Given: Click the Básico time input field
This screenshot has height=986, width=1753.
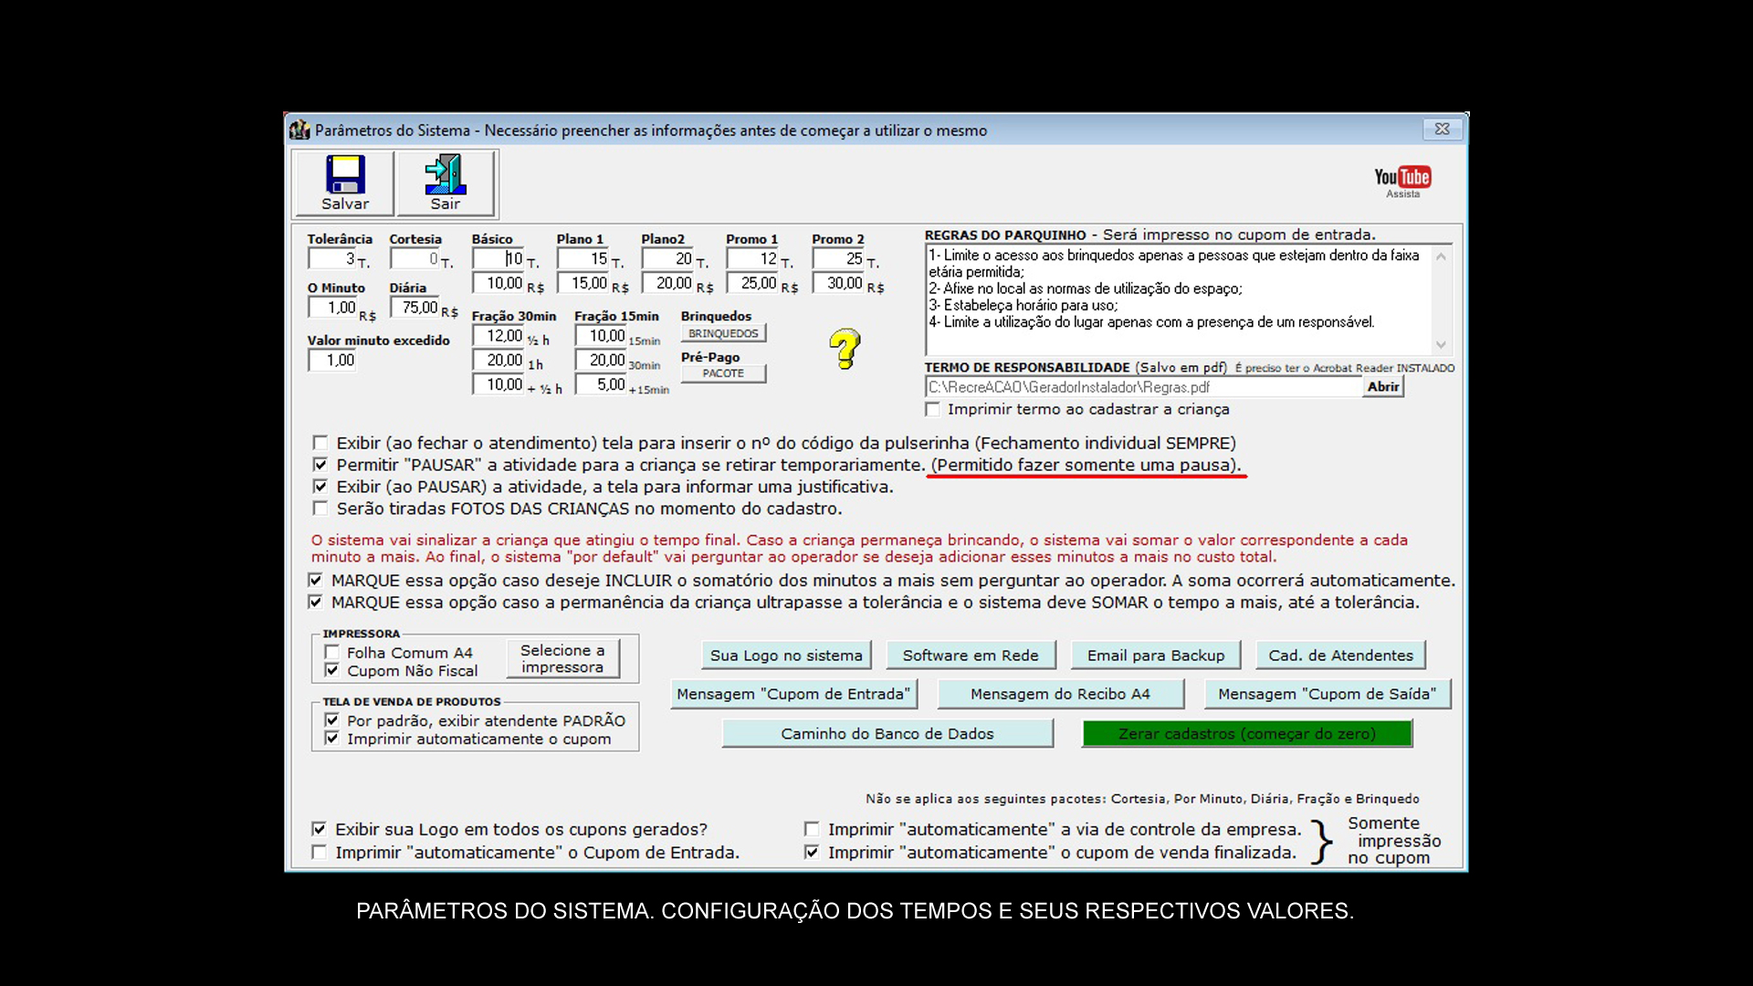Looking at the screenshot, I should pos(500,259).
